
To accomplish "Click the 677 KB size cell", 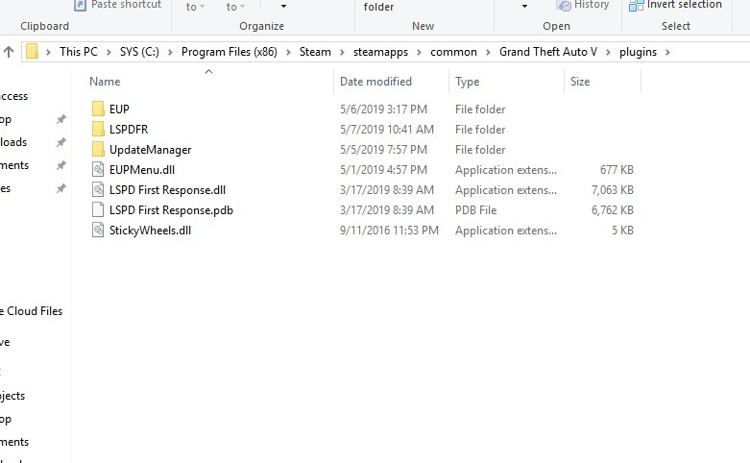I will (617, 170).
